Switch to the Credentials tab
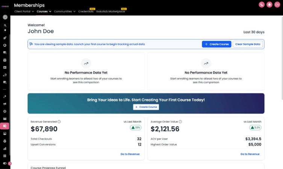Image resolution: width=283 pixels, height=169 pixels. click(x=86, y=12)
